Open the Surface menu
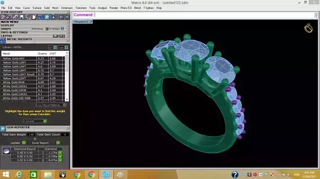The height and width of the screenshot is (179, 320). tap(37, 8)
